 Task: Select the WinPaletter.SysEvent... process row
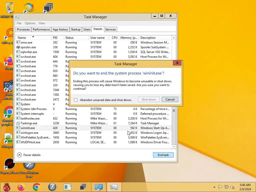tap(94, 137)
